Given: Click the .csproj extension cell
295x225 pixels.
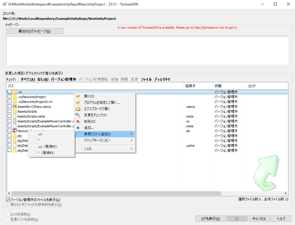Looking at the screenshot, I should [190, 107].
